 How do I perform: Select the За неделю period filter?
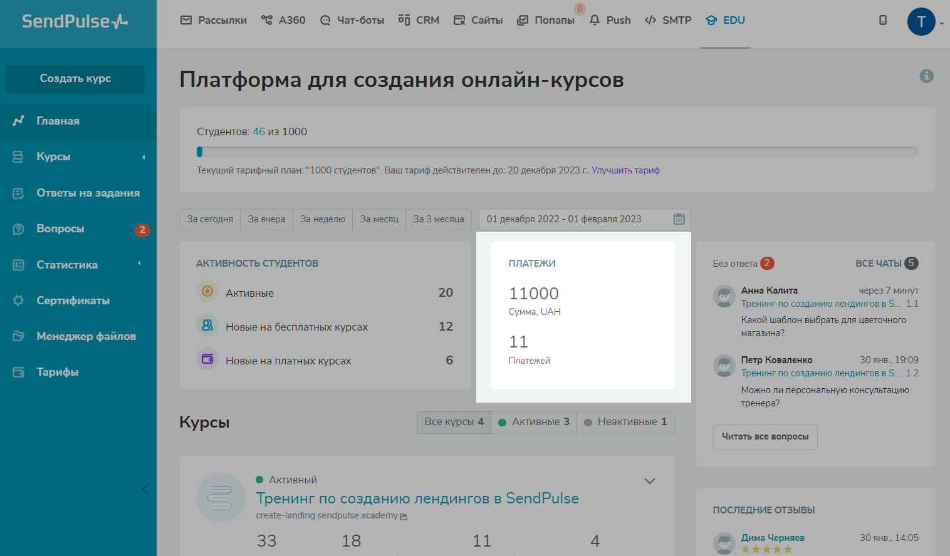click(x=323, y=219)
